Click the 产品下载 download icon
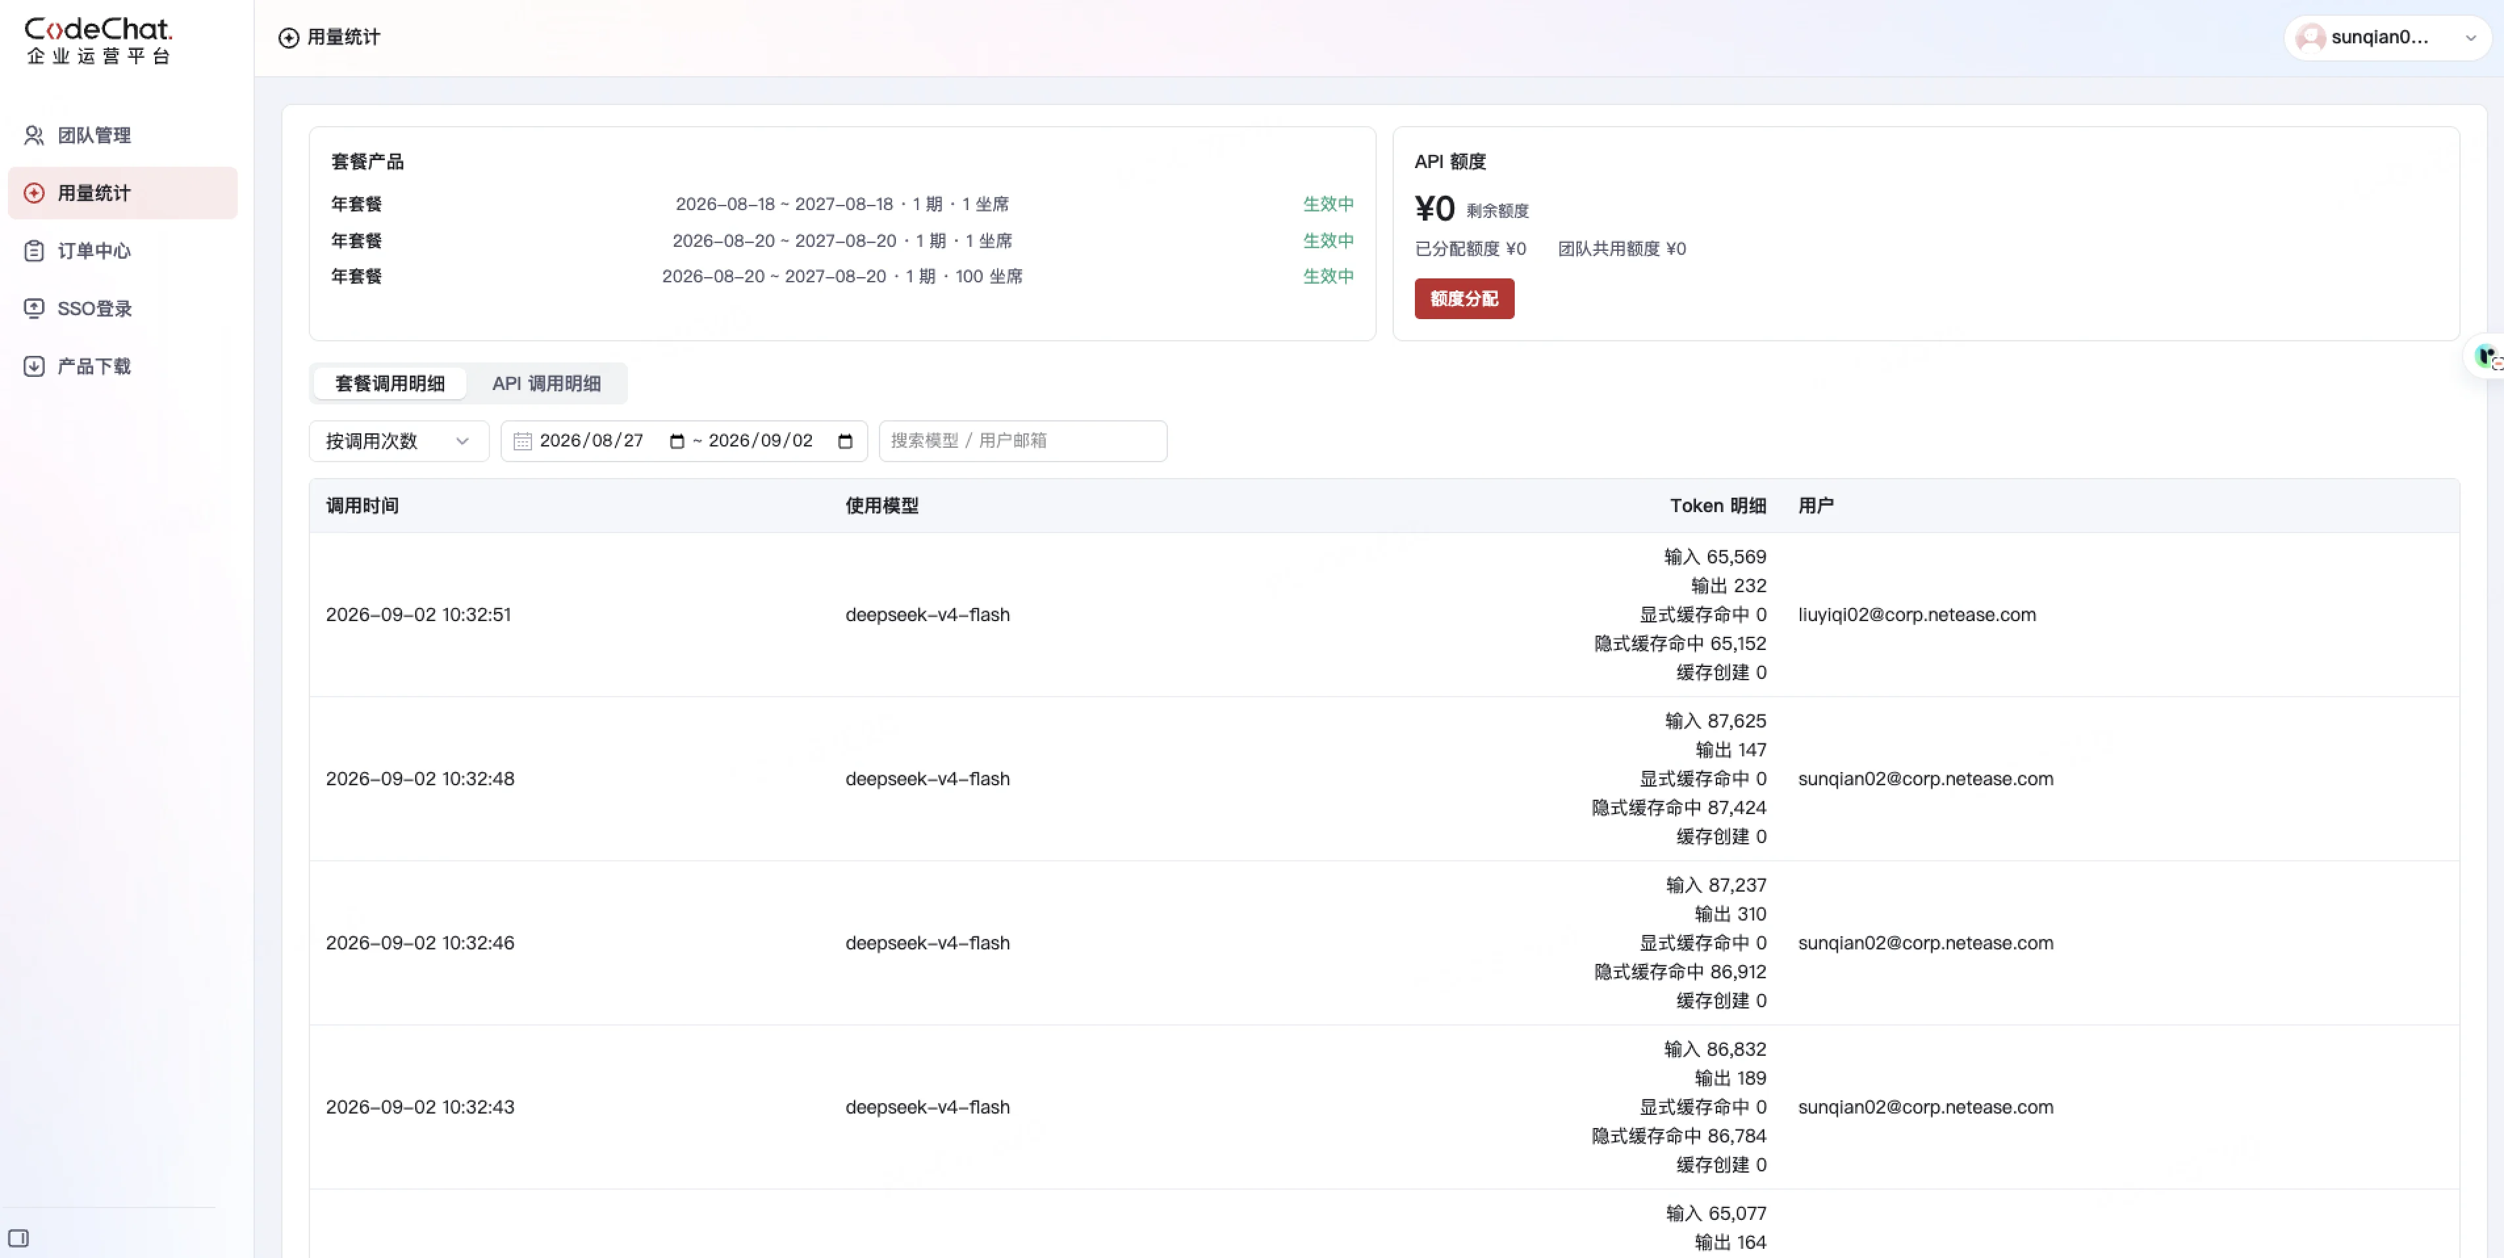This screenshot has width=2504, height=1258. [x=34, y=366]
